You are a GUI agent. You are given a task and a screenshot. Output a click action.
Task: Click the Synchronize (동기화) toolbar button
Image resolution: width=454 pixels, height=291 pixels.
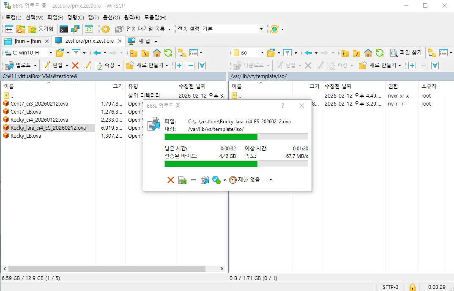(41, 29)
